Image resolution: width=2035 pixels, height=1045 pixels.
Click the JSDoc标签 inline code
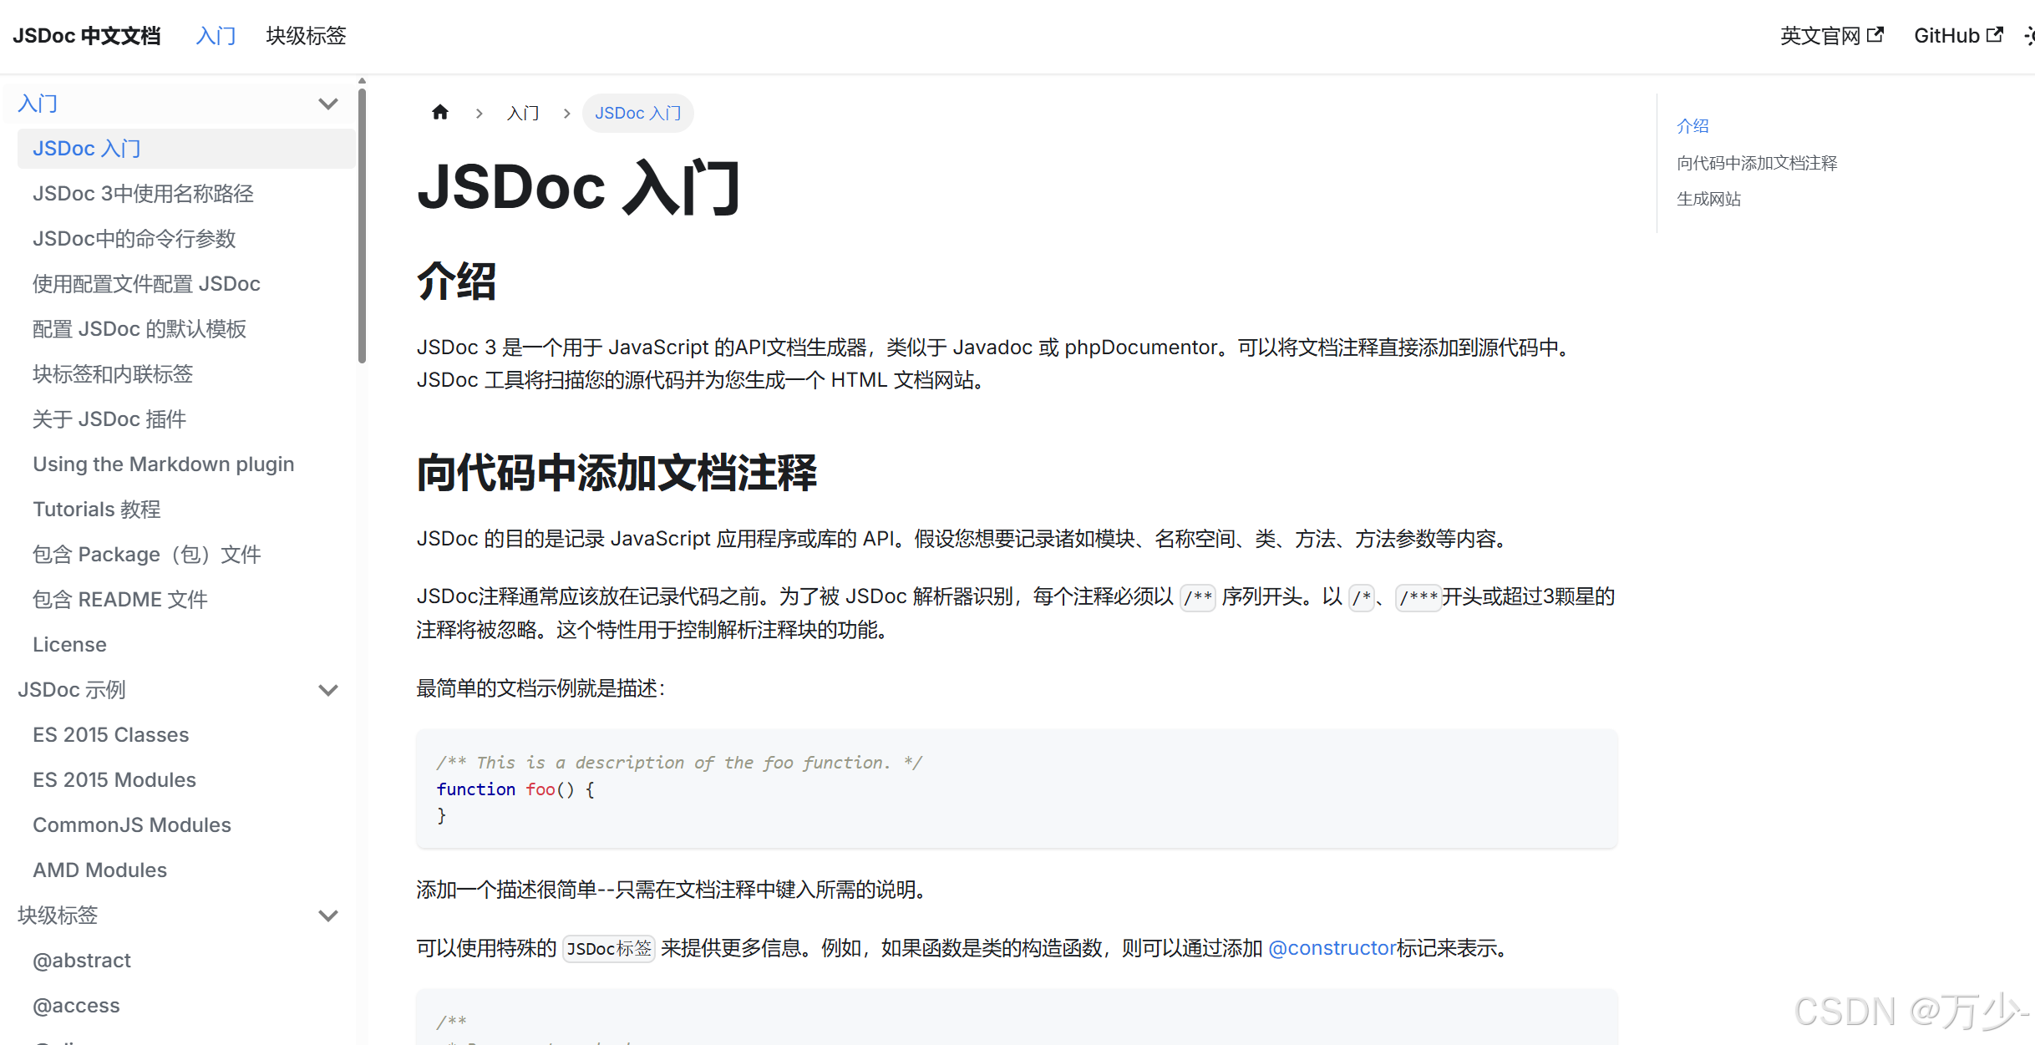tap(609, 949)
